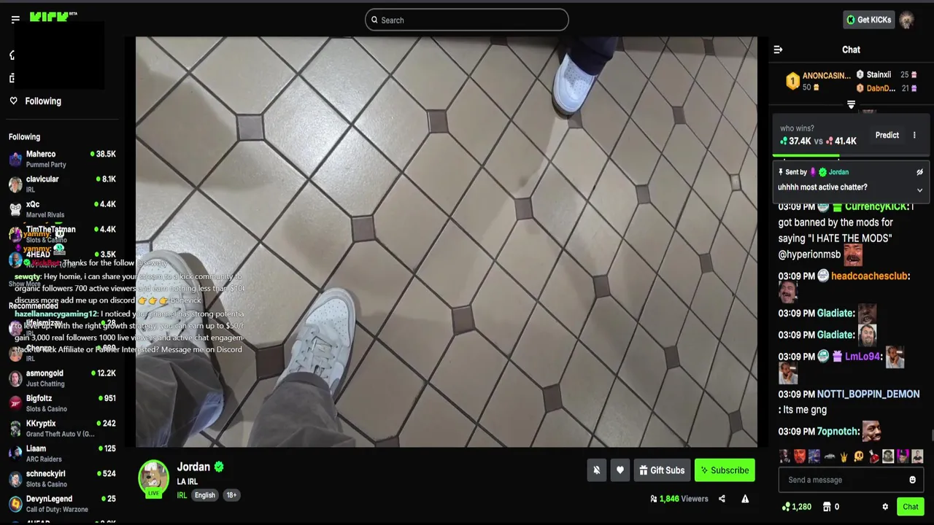The image size is (934, 525).
Task: Open Liaam channel in sidebar
Action: click(62, 454)
